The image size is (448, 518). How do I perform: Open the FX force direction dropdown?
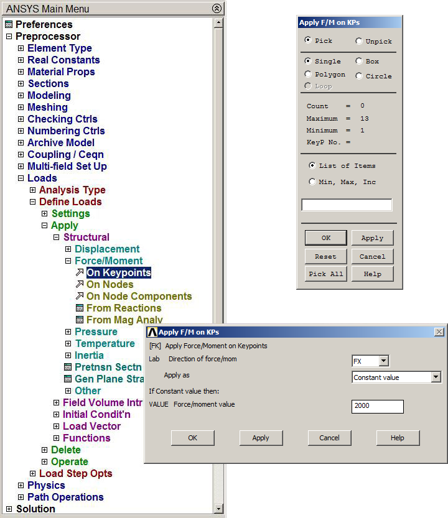coord(383,361)
